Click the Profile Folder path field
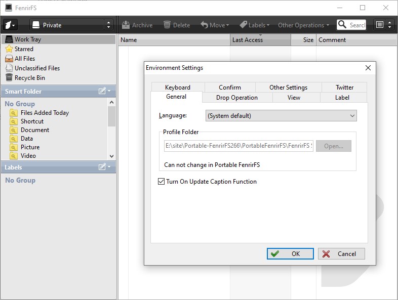The image size is (398, 300). click(238, 146)
